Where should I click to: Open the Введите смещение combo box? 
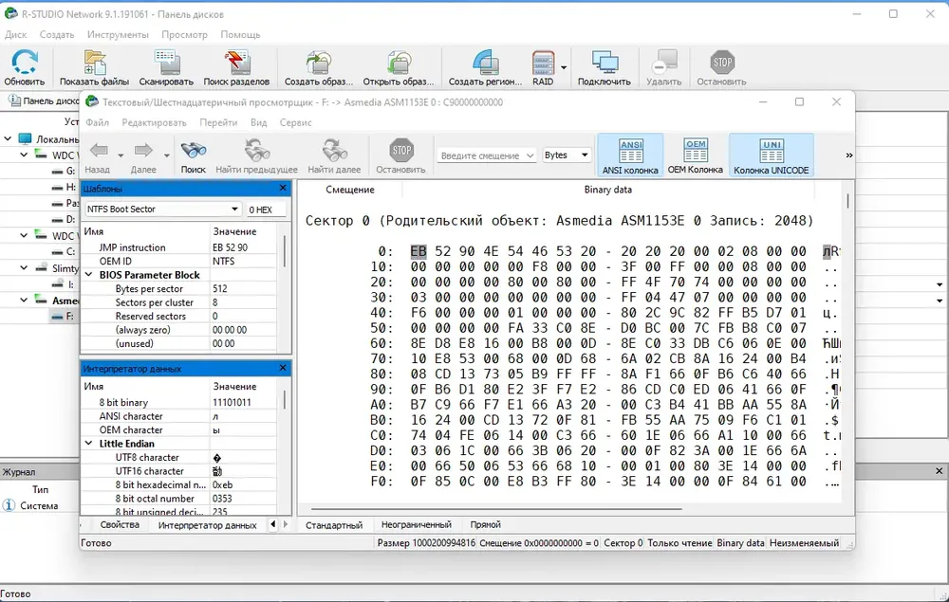pyautogui.click(x=487, y=155)
